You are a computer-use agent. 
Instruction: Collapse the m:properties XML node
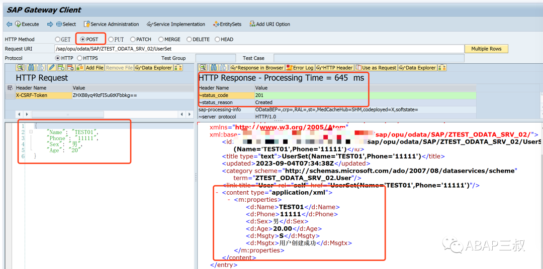coord(229,200)
